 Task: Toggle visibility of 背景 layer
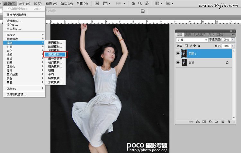[x=178, y=63]
